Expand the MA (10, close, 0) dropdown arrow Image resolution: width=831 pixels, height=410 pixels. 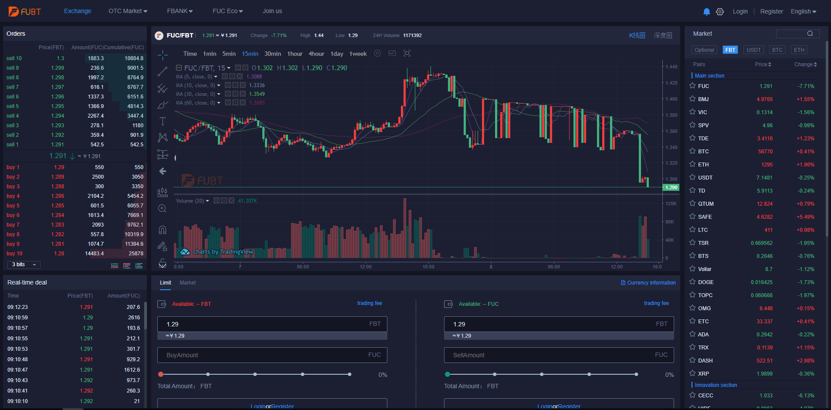pos(219,85)
